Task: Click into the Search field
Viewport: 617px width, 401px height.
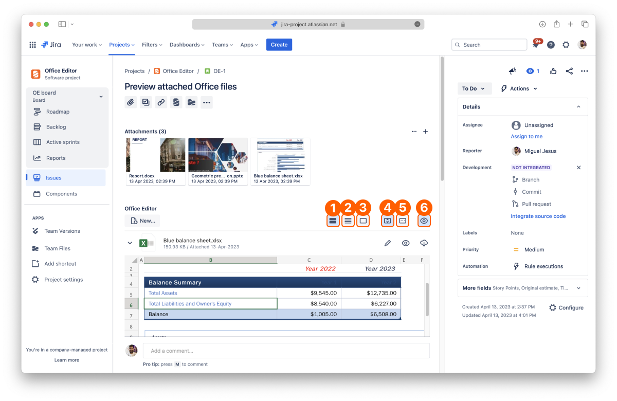Action: coord(489,45)
